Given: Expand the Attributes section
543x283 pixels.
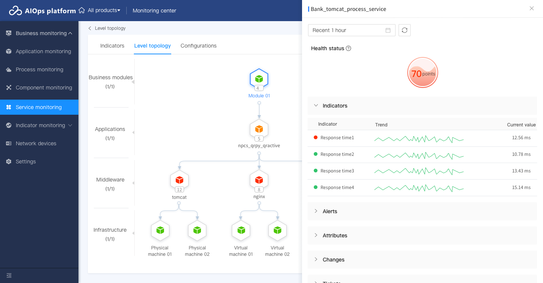Looking at the screenshot, I should [316, 235].
